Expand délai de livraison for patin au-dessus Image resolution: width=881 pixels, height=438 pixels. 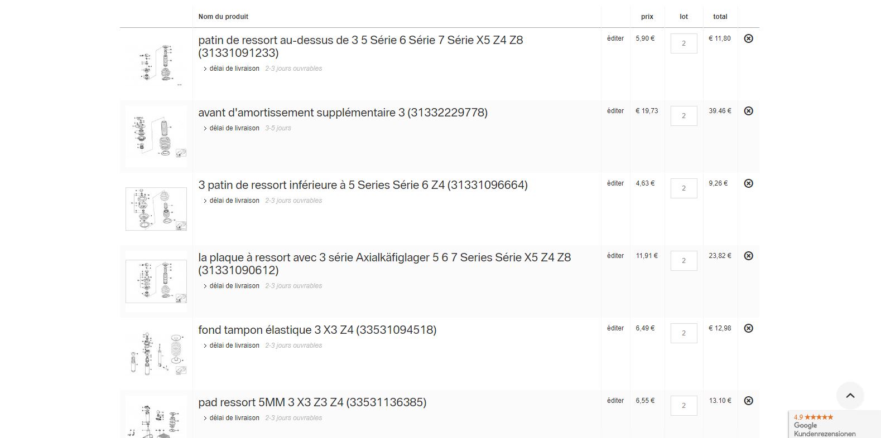[x=232, y=69]
